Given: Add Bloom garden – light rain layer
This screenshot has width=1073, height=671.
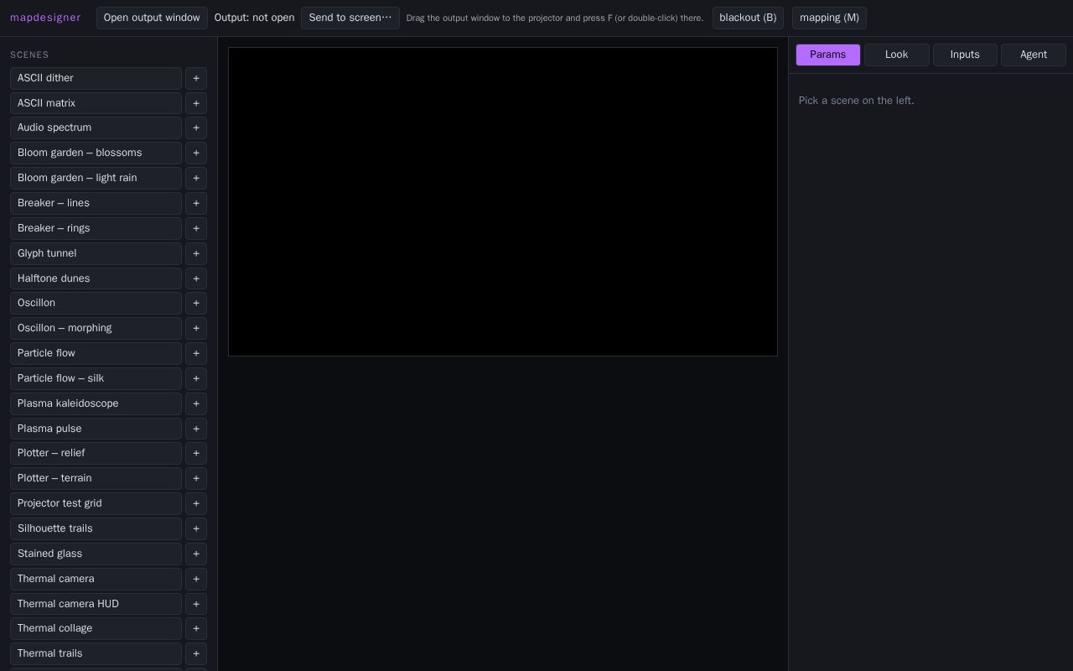Looking at the screenshot, I should pos(196,178).
